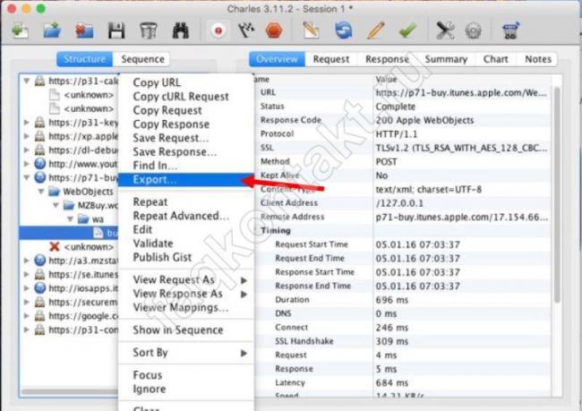Open a saved session with folder icon
Screen dimensions: 582x411
[x=52, y=30]
